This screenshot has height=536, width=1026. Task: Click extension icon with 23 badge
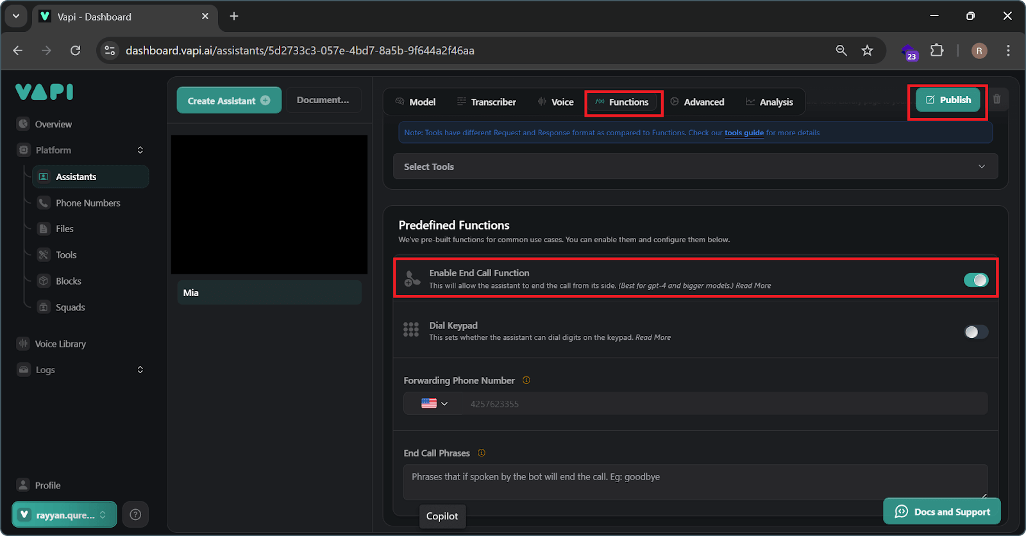[x=909, y=51]
